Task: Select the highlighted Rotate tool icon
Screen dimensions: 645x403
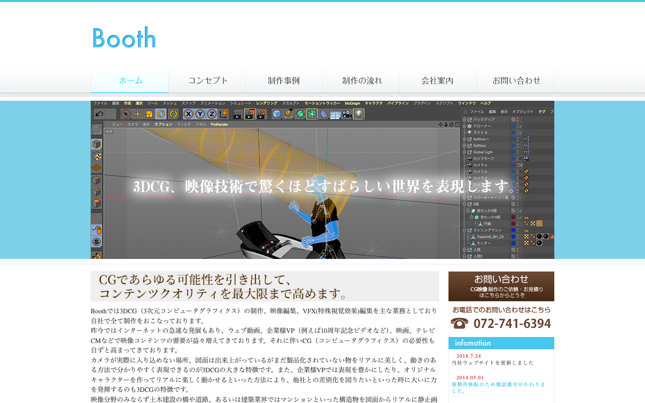Action: coord(161,114)
